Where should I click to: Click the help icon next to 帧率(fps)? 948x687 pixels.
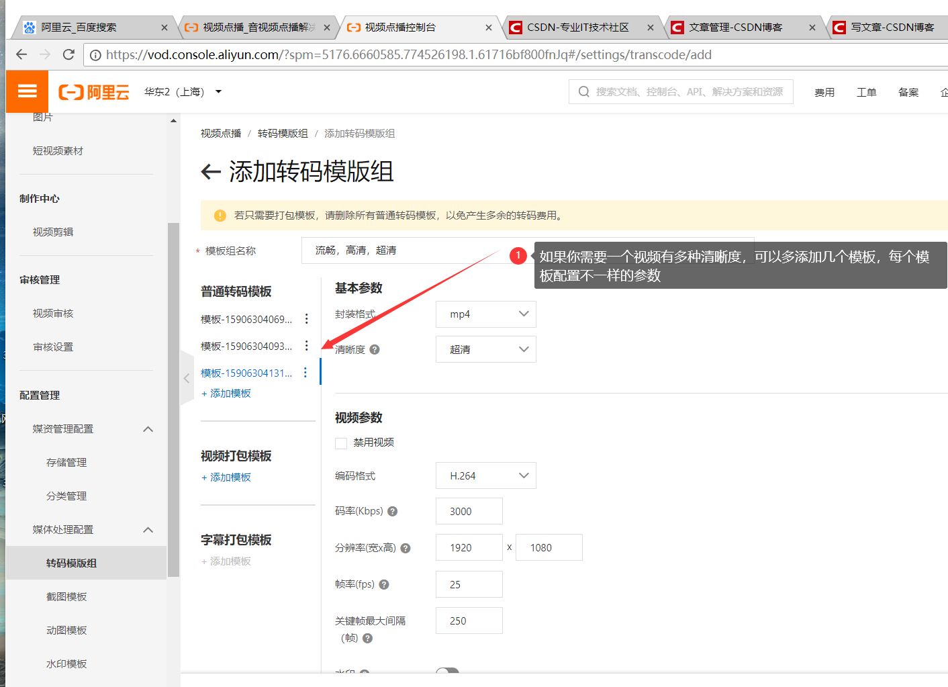[x=383, y=584]
